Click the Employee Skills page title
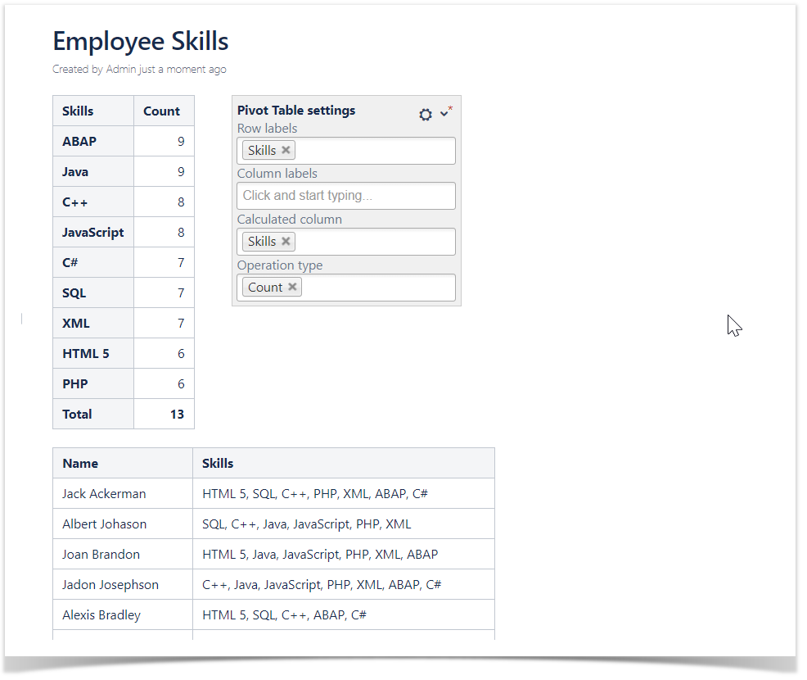Image resolution: width=807 pixels, height=680 pixels. pos(141,41)
